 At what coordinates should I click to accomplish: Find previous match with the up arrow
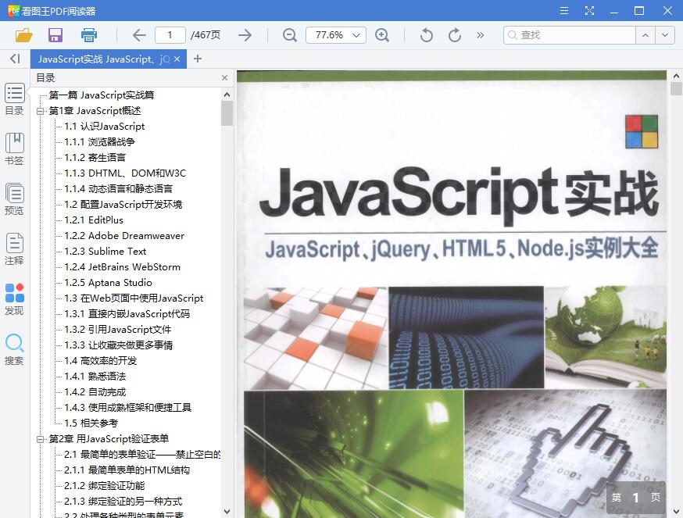645,35
